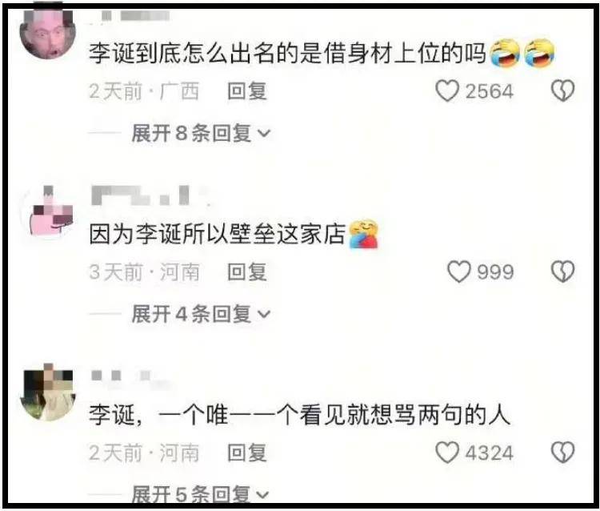Expand 展开4条回复 replies

click(201, 314)
